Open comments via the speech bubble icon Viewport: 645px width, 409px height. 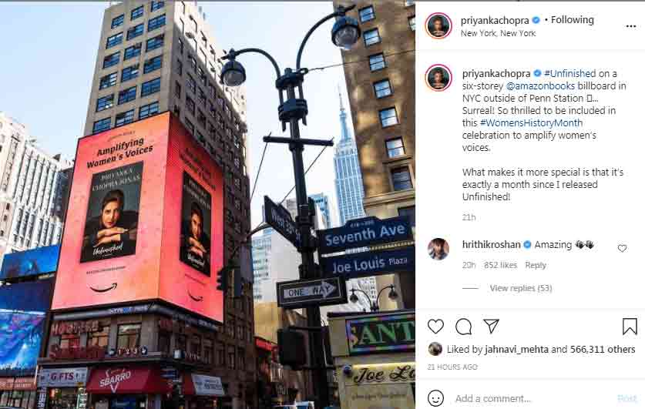tap(464, 327)
